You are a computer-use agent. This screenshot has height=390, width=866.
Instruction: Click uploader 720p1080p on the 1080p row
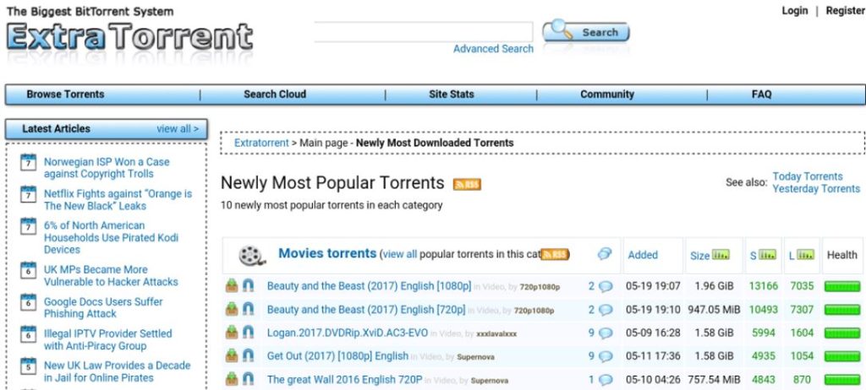coord(540,287)
